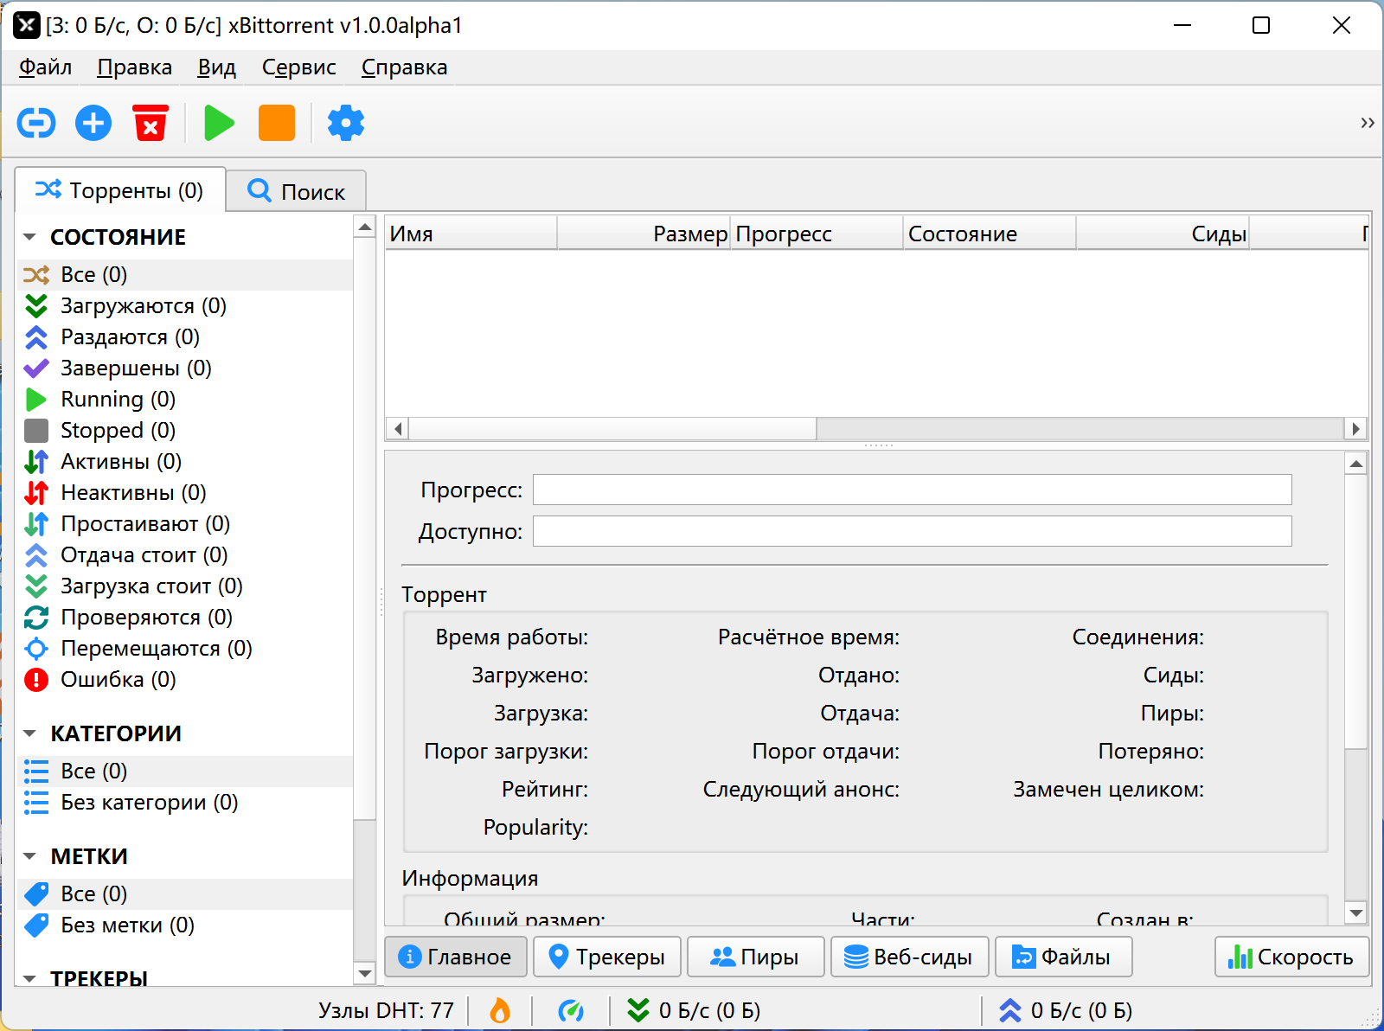Image resolution: width=1384 pixels, height=1031 pixels.
Task: Click the sidebar scrollbar up arrow
Action: coord(365,227)
